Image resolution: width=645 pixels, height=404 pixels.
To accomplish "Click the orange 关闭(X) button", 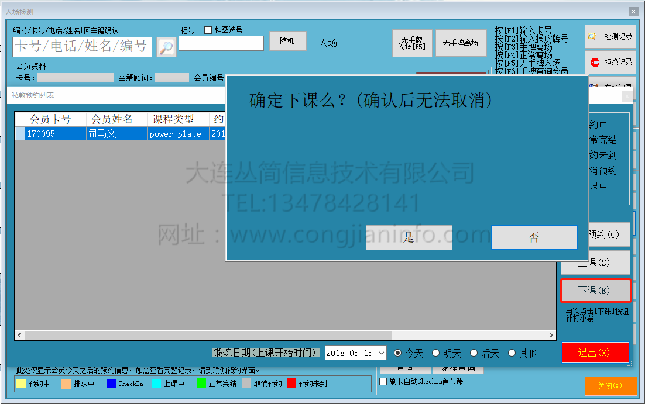I will click(610, 386).
